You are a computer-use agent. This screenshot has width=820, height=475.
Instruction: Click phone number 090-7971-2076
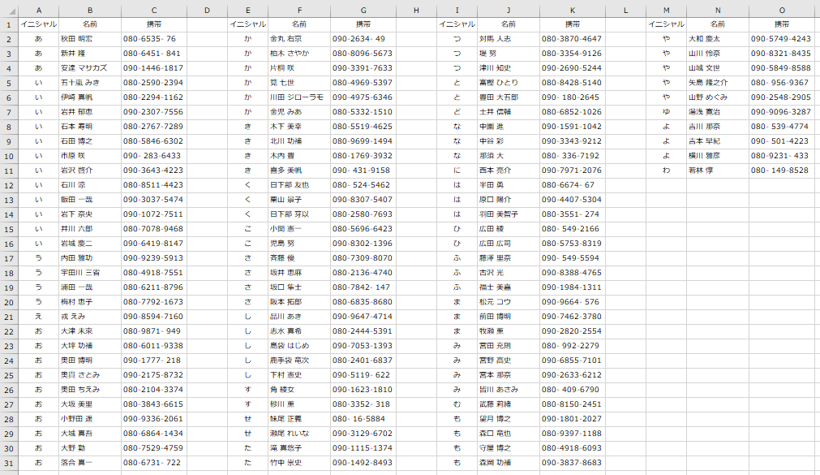tap(573, 171)
